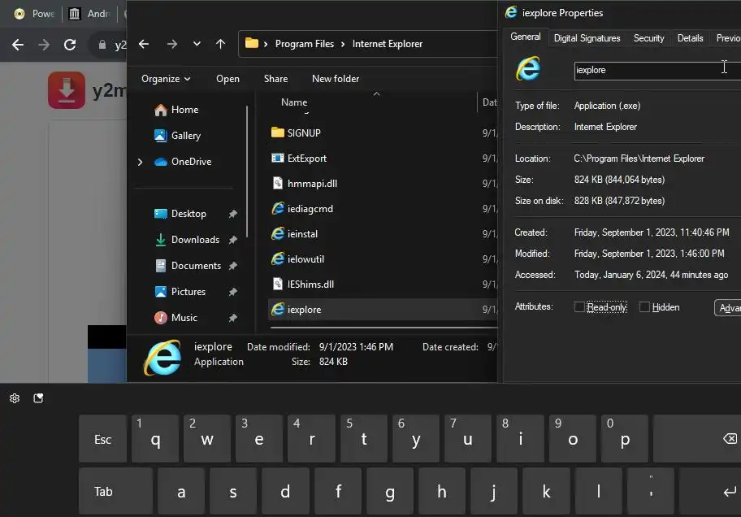Viewport: 741px width, 517px height.
Task: Tap the h key on touch keyboard
Action: pos(442,491)
